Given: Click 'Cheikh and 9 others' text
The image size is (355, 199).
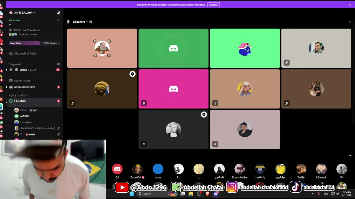Looking at the screenshot, I should coord(27,35).
